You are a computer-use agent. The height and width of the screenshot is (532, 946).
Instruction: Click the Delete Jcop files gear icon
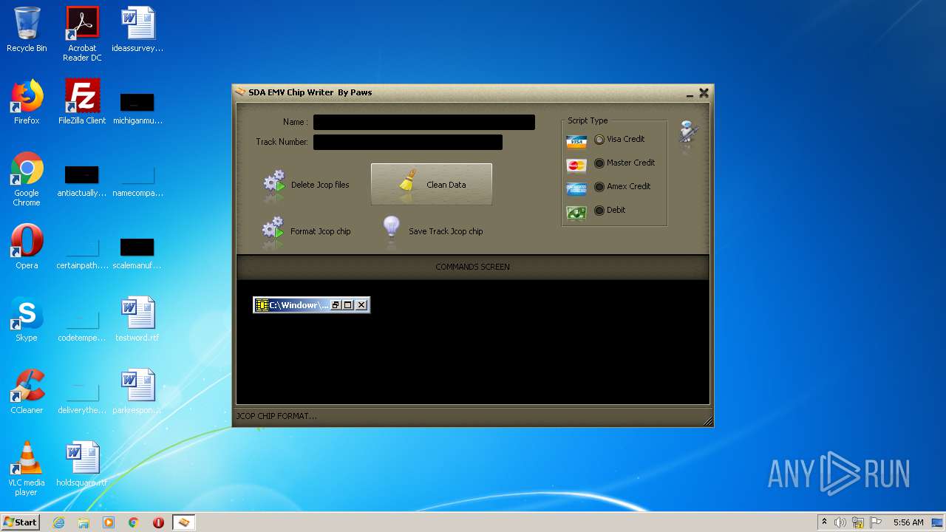[274, 185]
